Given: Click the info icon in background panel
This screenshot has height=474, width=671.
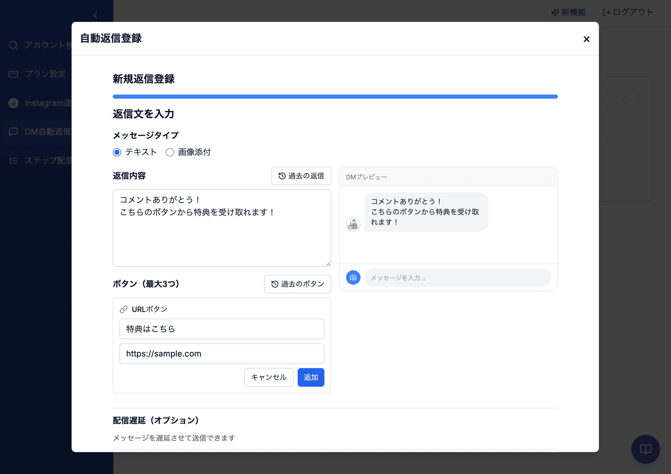Looking at the screenshot, I should pos(626,100).
